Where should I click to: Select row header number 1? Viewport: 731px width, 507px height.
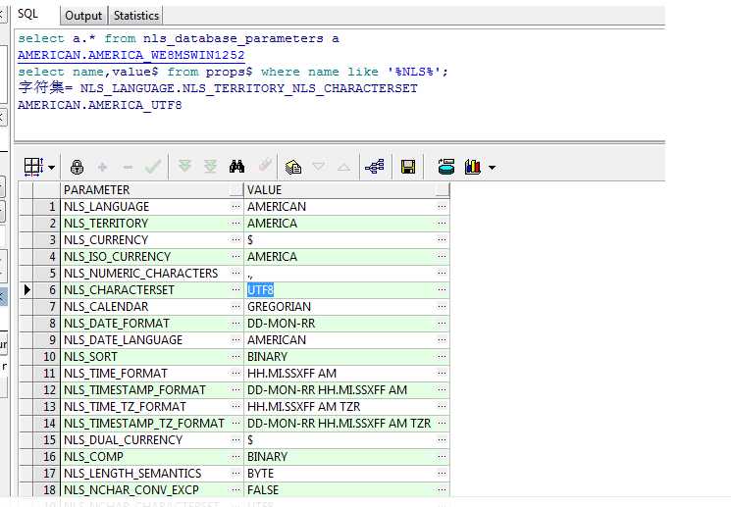click(46, 207)
